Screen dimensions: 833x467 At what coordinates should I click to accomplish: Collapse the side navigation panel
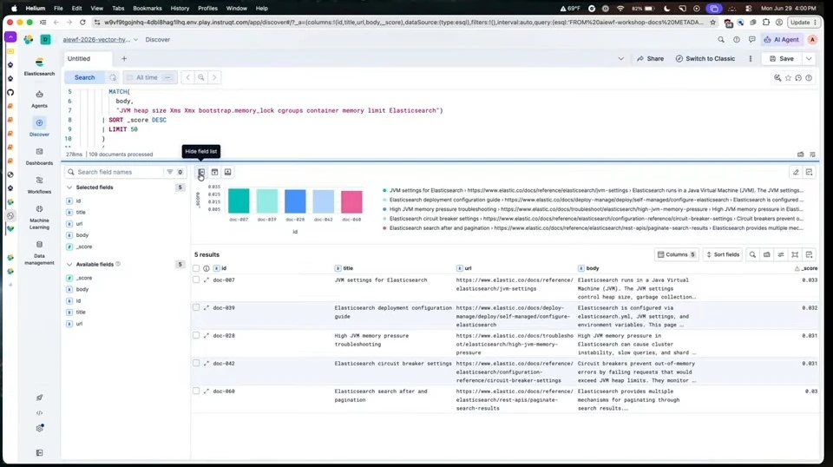[x=39, y=452]
